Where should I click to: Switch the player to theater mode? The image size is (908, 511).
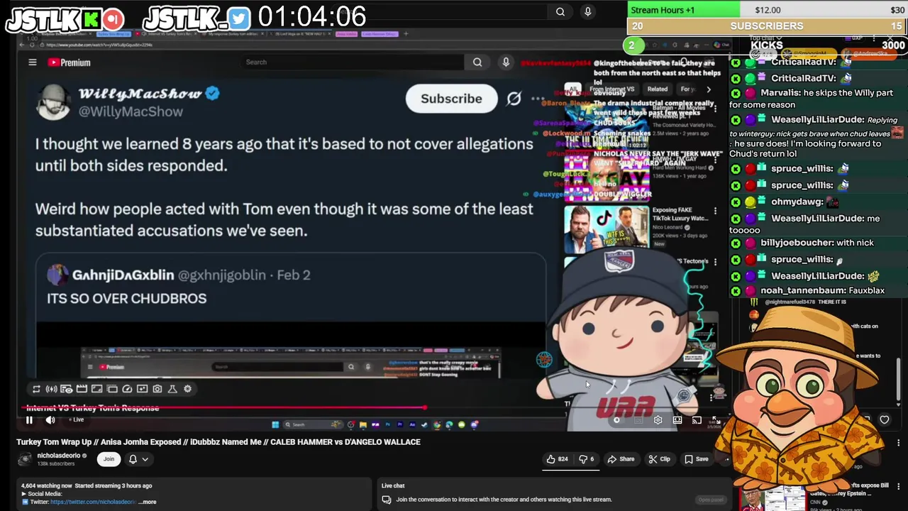(x=677, y=419)
